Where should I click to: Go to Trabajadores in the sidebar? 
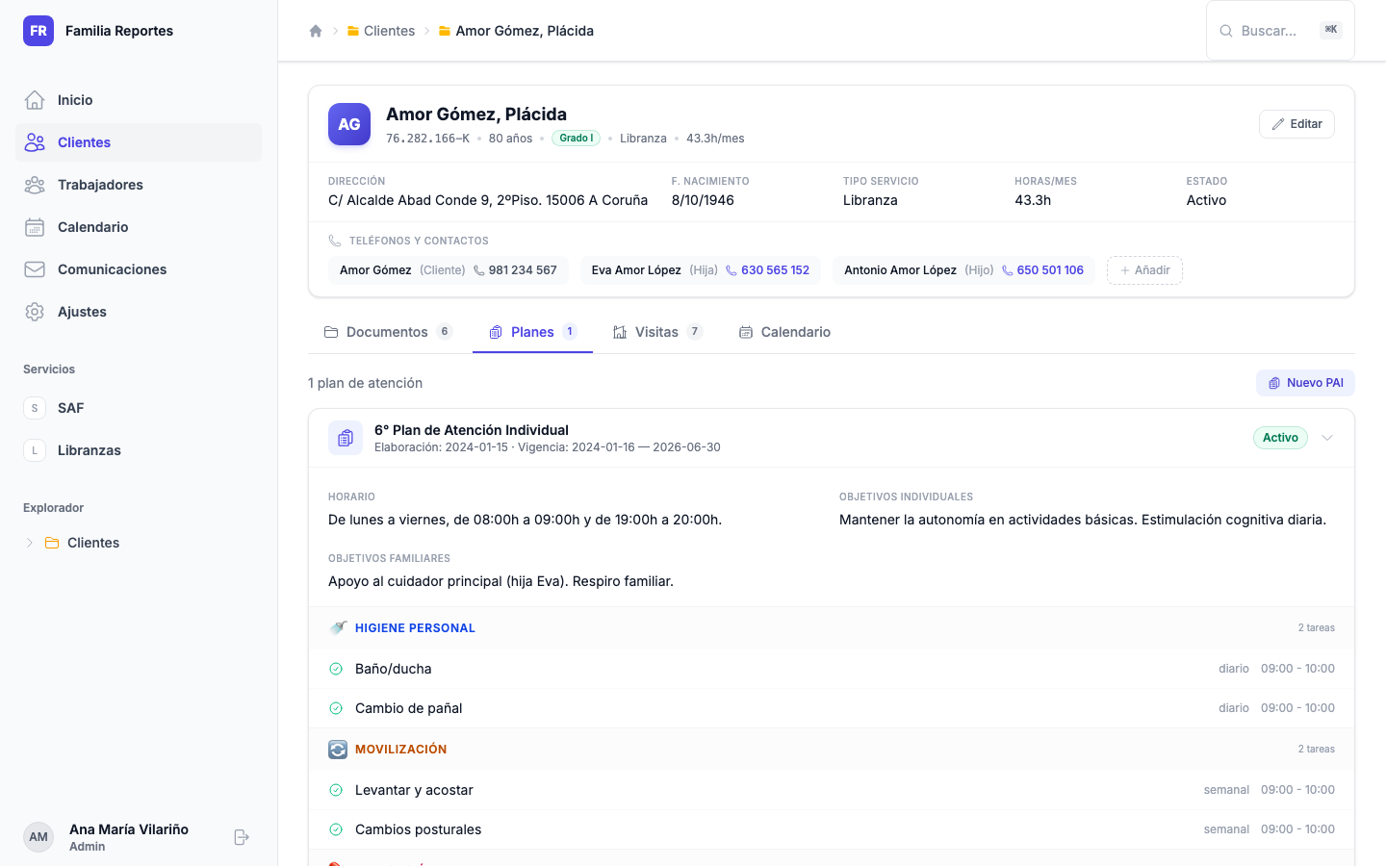pos(100,185)
